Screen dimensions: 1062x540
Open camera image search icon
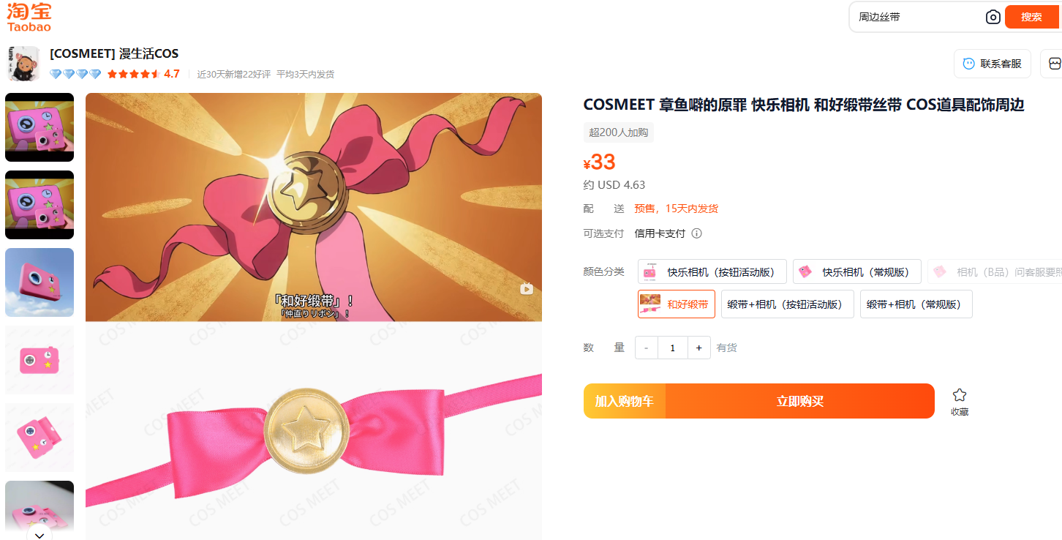point(993,17)
